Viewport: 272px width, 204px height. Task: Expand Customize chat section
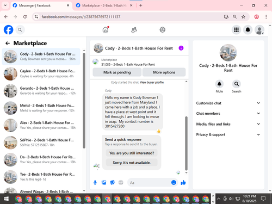[228, 103]
